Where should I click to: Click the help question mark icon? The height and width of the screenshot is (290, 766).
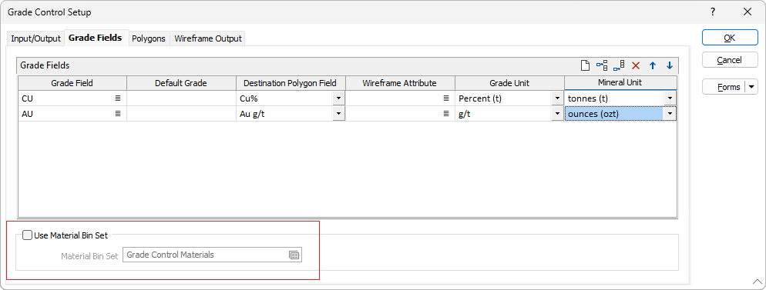coord(714,12)
